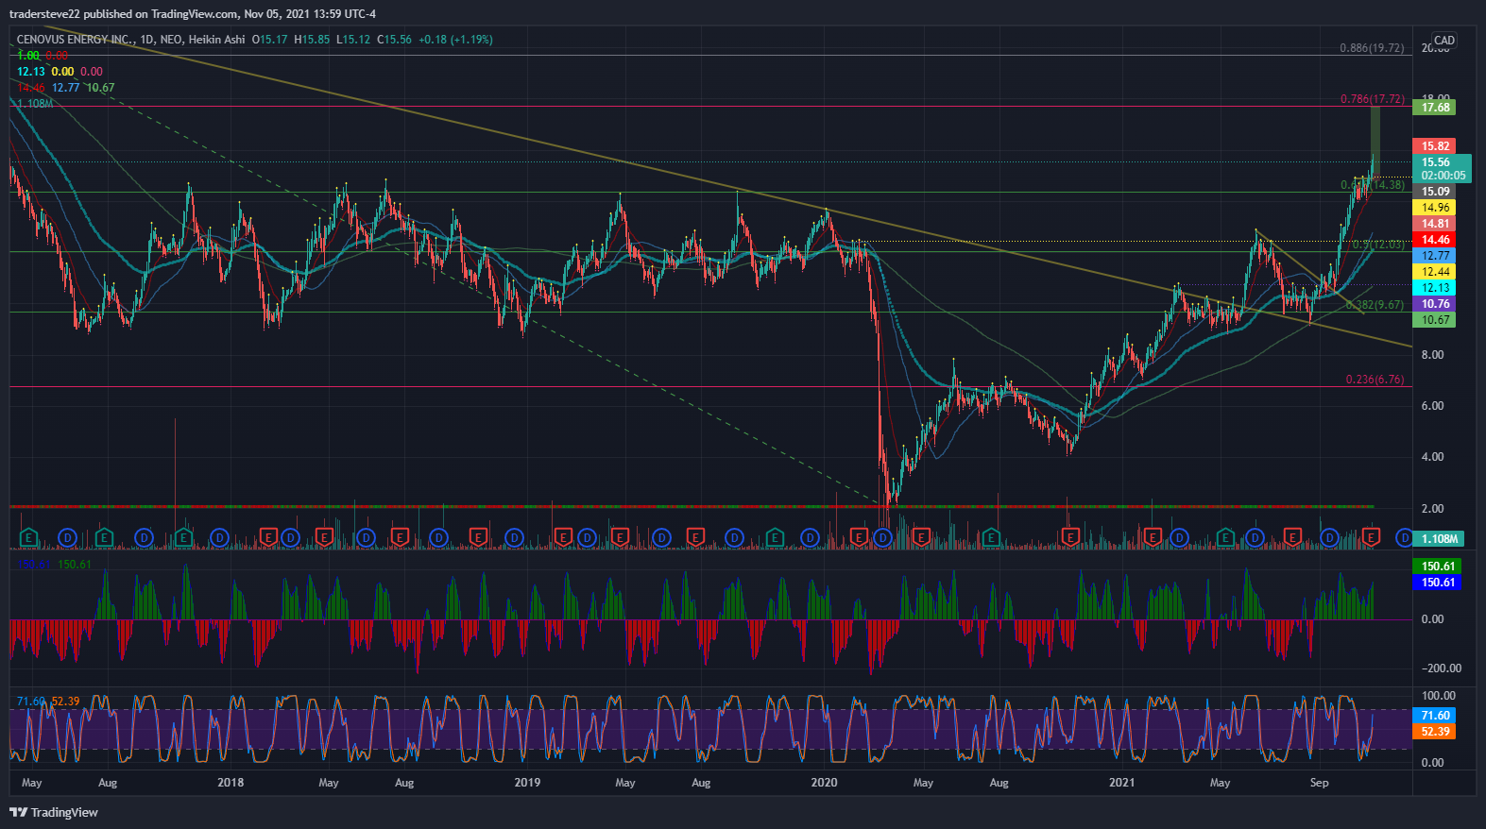Open traderSteve22 publisher name in header
This screenshot has height=829, width=1486.
coord(44,14)
